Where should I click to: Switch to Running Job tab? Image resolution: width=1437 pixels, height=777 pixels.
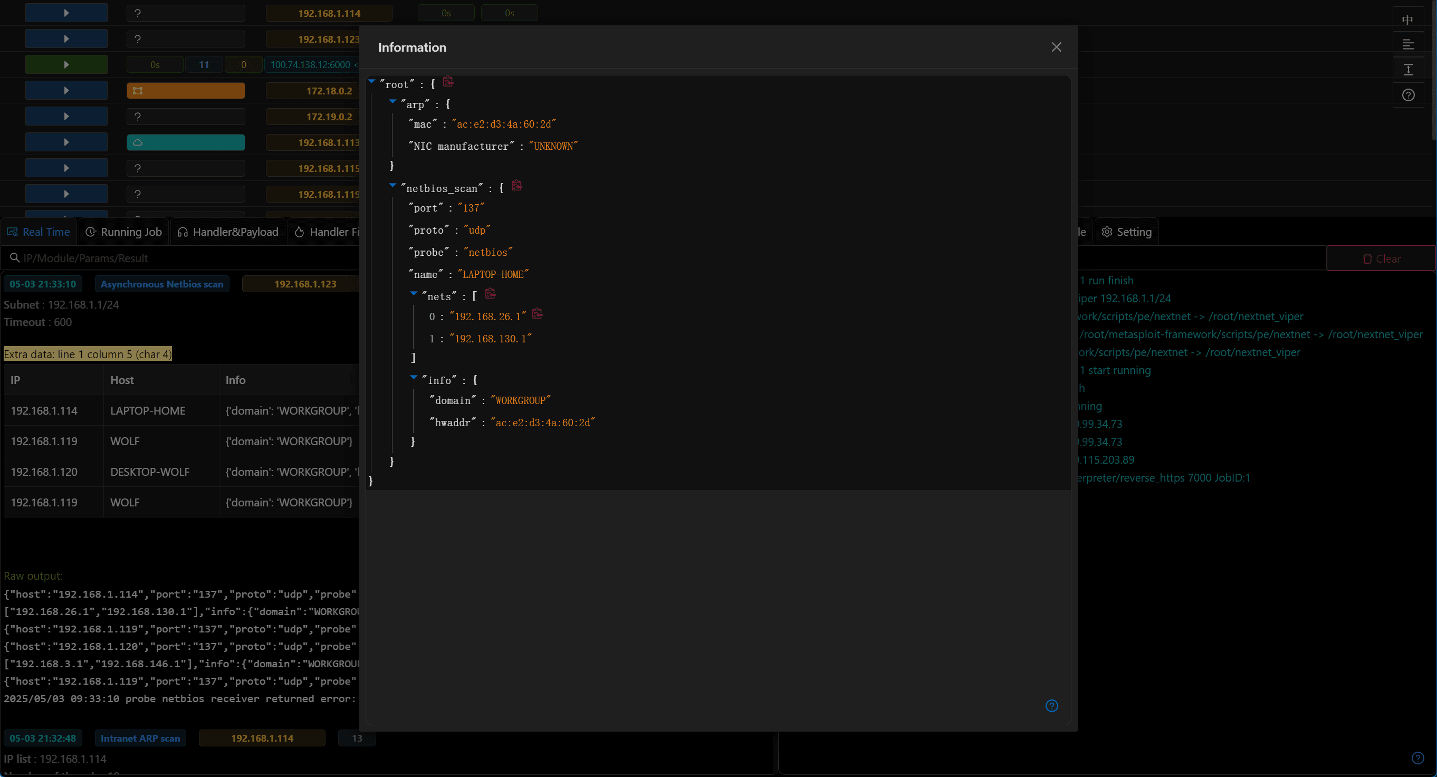[x=124, y=232]
